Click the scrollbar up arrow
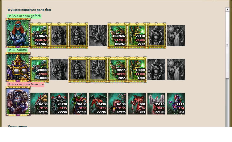Screen dimensions: 232x142 227,10
